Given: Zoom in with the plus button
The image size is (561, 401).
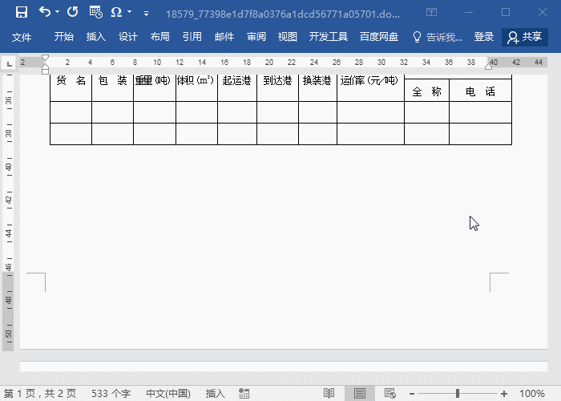Looking at the screenshot, I should click(x=504, y=394).
